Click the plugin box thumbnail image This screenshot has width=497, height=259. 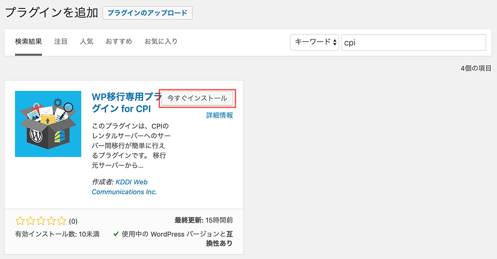pyautogui.click(x=48, y=124)
